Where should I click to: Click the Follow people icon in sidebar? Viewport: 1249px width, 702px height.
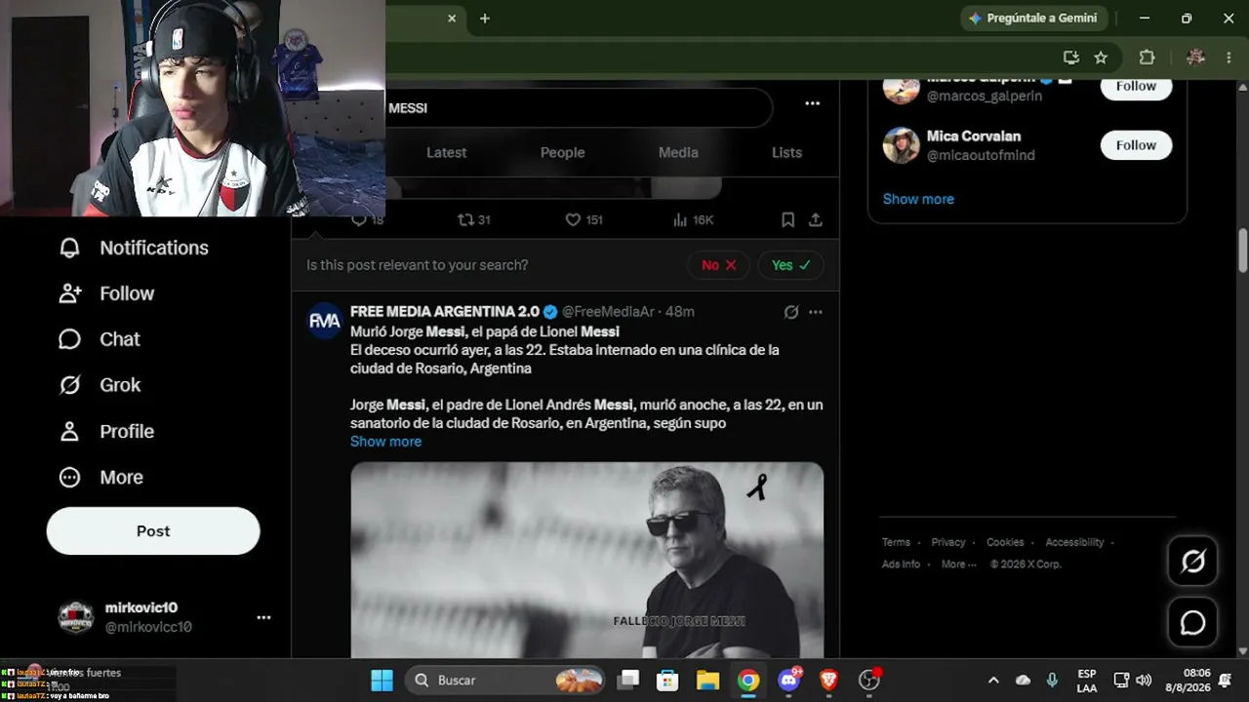click(69, 293)
